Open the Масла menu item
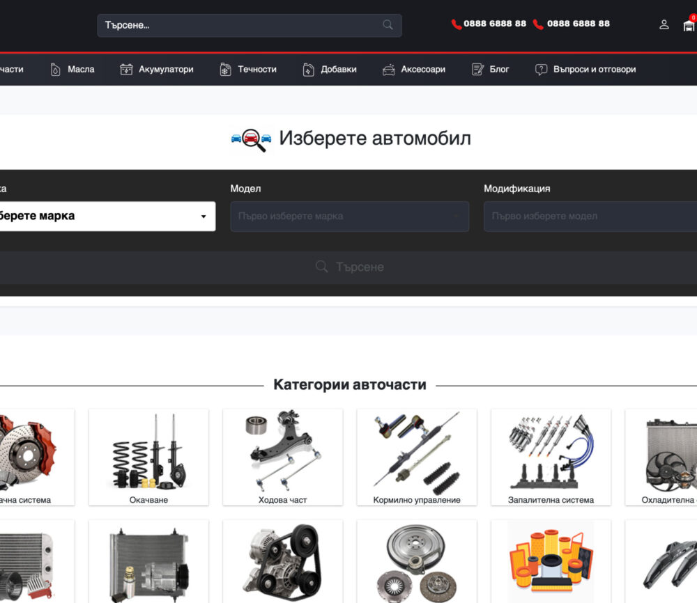The height and width of the screenshot is (603, 697). point(81,69)
